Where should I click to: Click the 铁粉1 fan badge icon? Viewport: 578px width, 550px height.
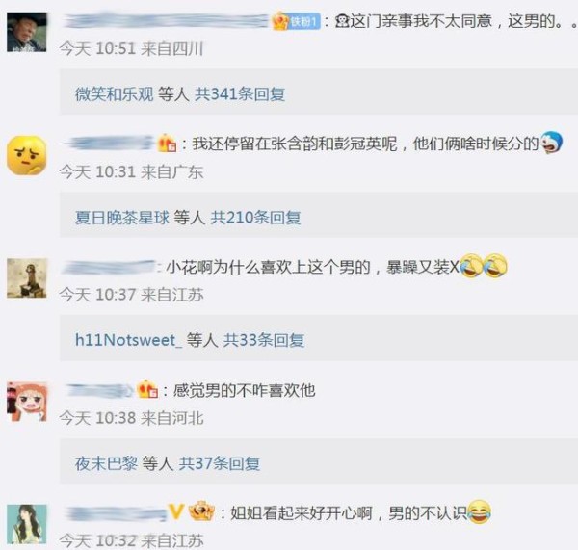[297, 21]
